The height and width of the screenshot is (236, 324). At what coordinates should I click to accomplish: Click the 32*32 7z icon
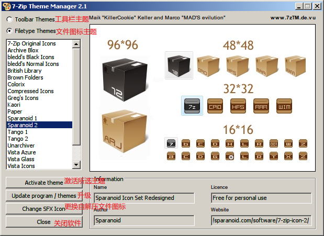coord(192,106)
